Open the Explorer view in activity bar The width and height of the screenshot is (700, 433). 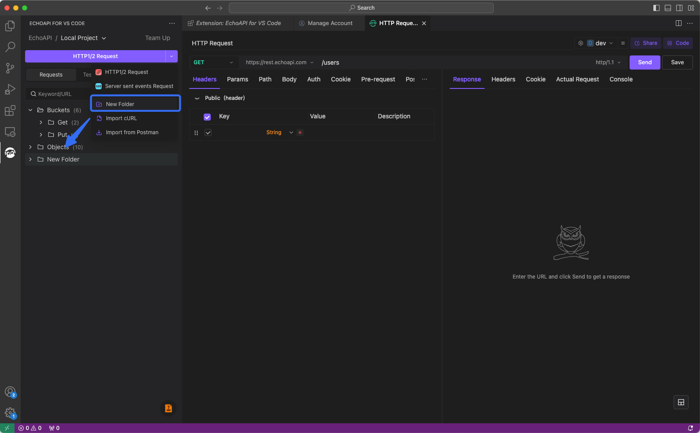[x=10, y=26]
